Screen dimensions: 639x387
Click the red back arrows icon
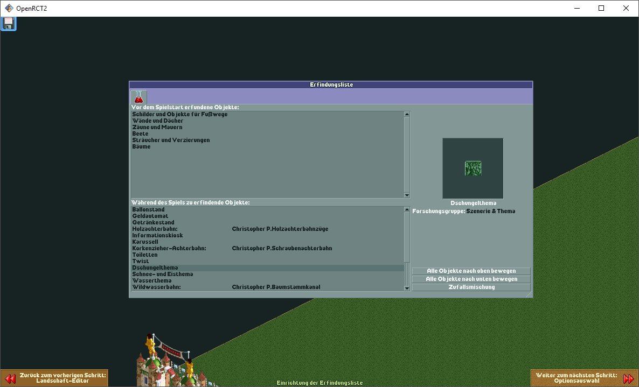coord(10,378)
